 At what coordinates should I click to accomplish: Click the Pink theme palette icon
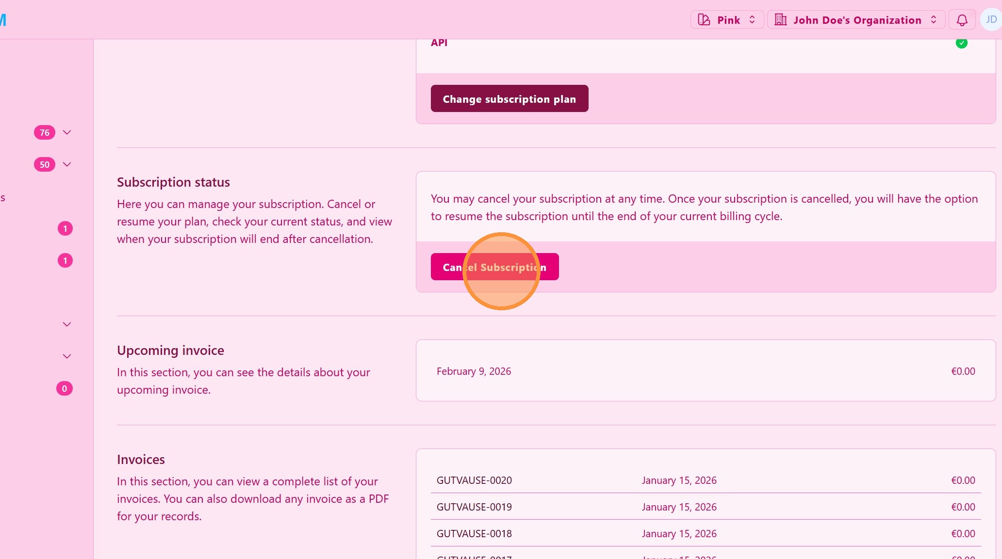[x=704, y=20]
